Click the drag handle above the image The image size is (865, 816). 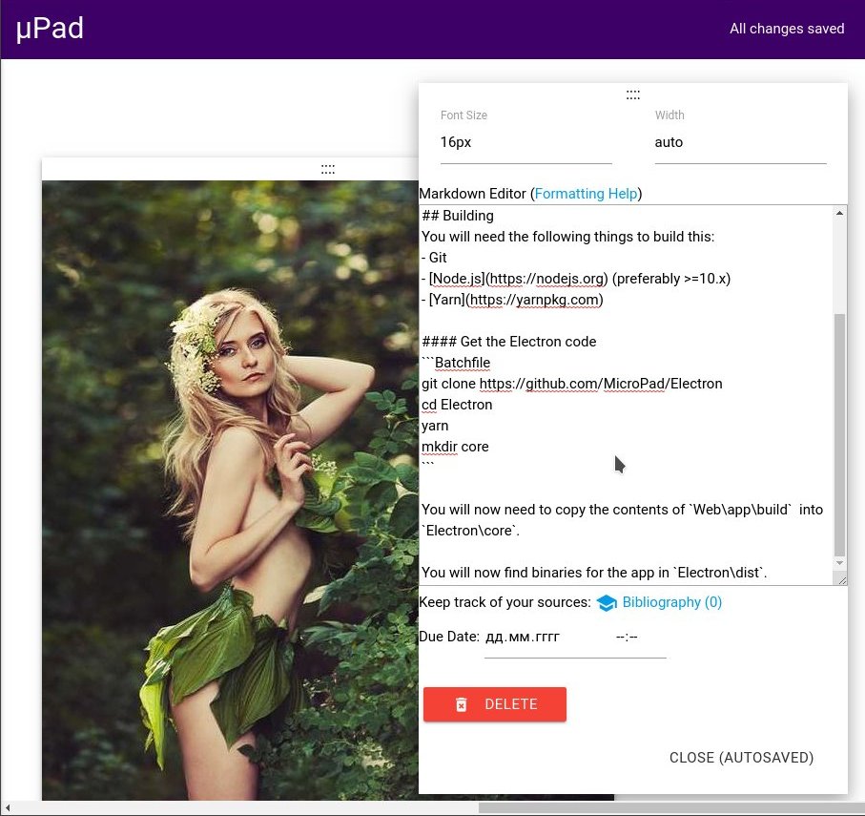(328, 169)
